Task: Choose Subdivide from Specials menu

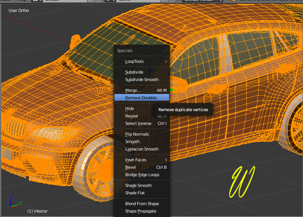Action: (x=142, y=72)
